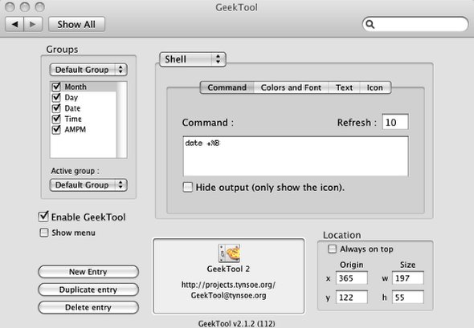Uncheck the Month entry checkbox
The image size is (474, 328).
(56, 87)
